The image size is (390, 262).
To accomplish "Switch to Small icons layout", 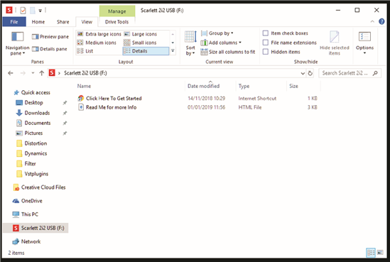I will coord(140,43).
